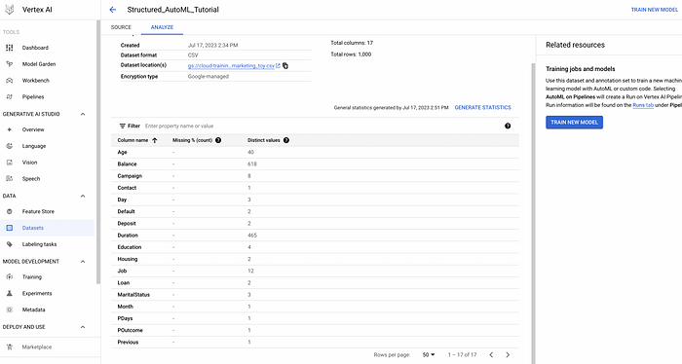Viewport: 682px width, 364px height.
Task: Click the Marketplace cart icon
Action: click(x=9, y=347)
